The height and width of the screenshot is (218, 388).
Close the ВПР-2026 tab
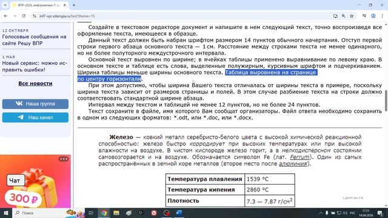tap(65, 5)
